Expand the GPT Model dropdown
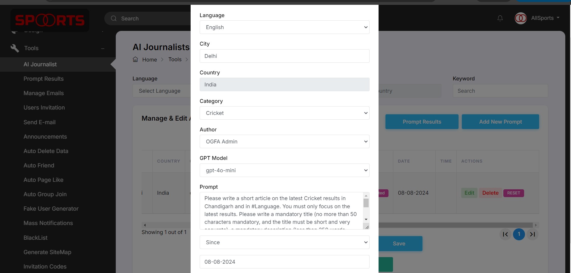571x273 pixels. 284,170
